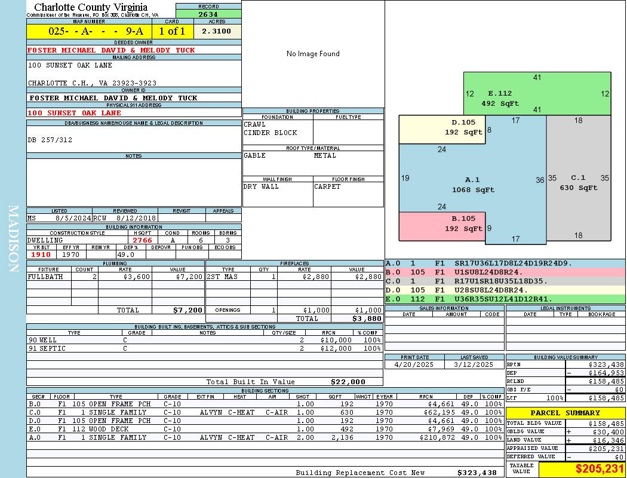Click wall finish DRY WALL
The image size is (627, 478).
tap(261, 187)
